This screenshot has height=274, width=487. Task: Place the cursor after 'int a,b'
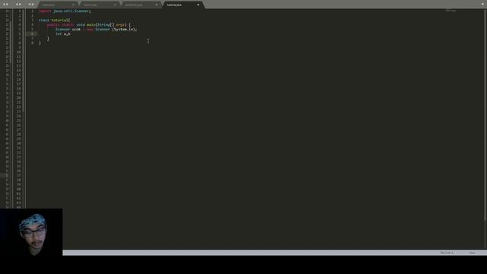click(71, 33)
